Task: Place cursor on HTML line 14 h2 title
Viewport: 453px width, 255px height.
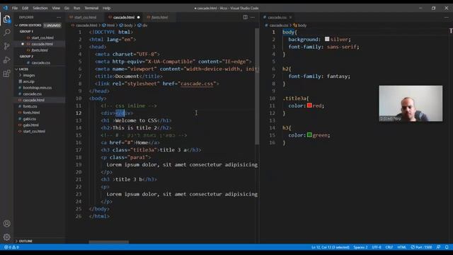Action: click(x=136, y=127)
